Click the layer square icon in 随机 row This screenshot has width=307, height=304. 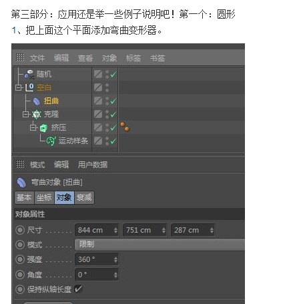pyautogui.click(x=98, y=74)
